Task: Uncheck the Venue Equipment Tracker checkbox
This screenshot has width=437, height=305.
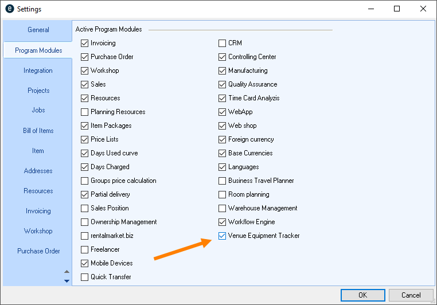Action: click(223, 236)
